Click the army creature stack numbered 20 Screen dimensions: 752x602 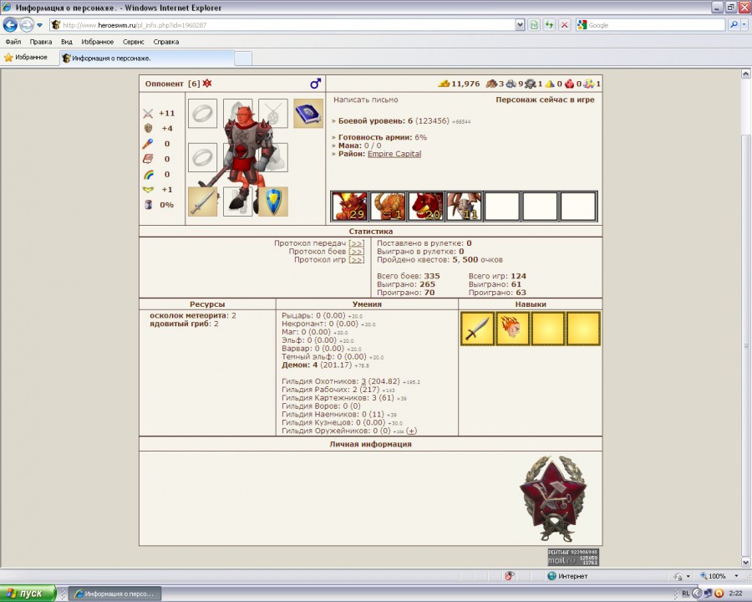click(426, 207)
